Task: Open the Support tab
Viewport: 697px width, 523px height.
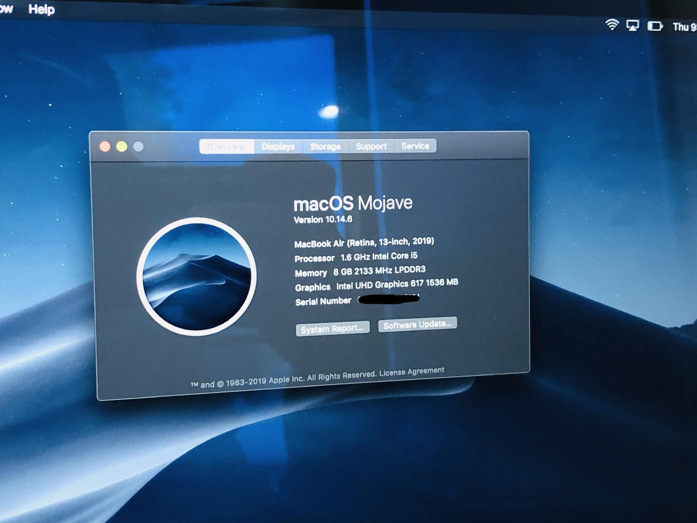Action: coord(371,146)
